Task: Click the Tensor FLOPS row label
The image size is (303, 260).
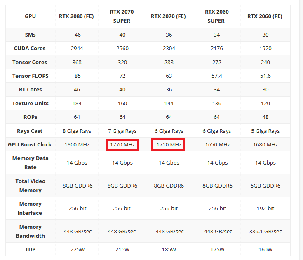Action: [31, 76]
